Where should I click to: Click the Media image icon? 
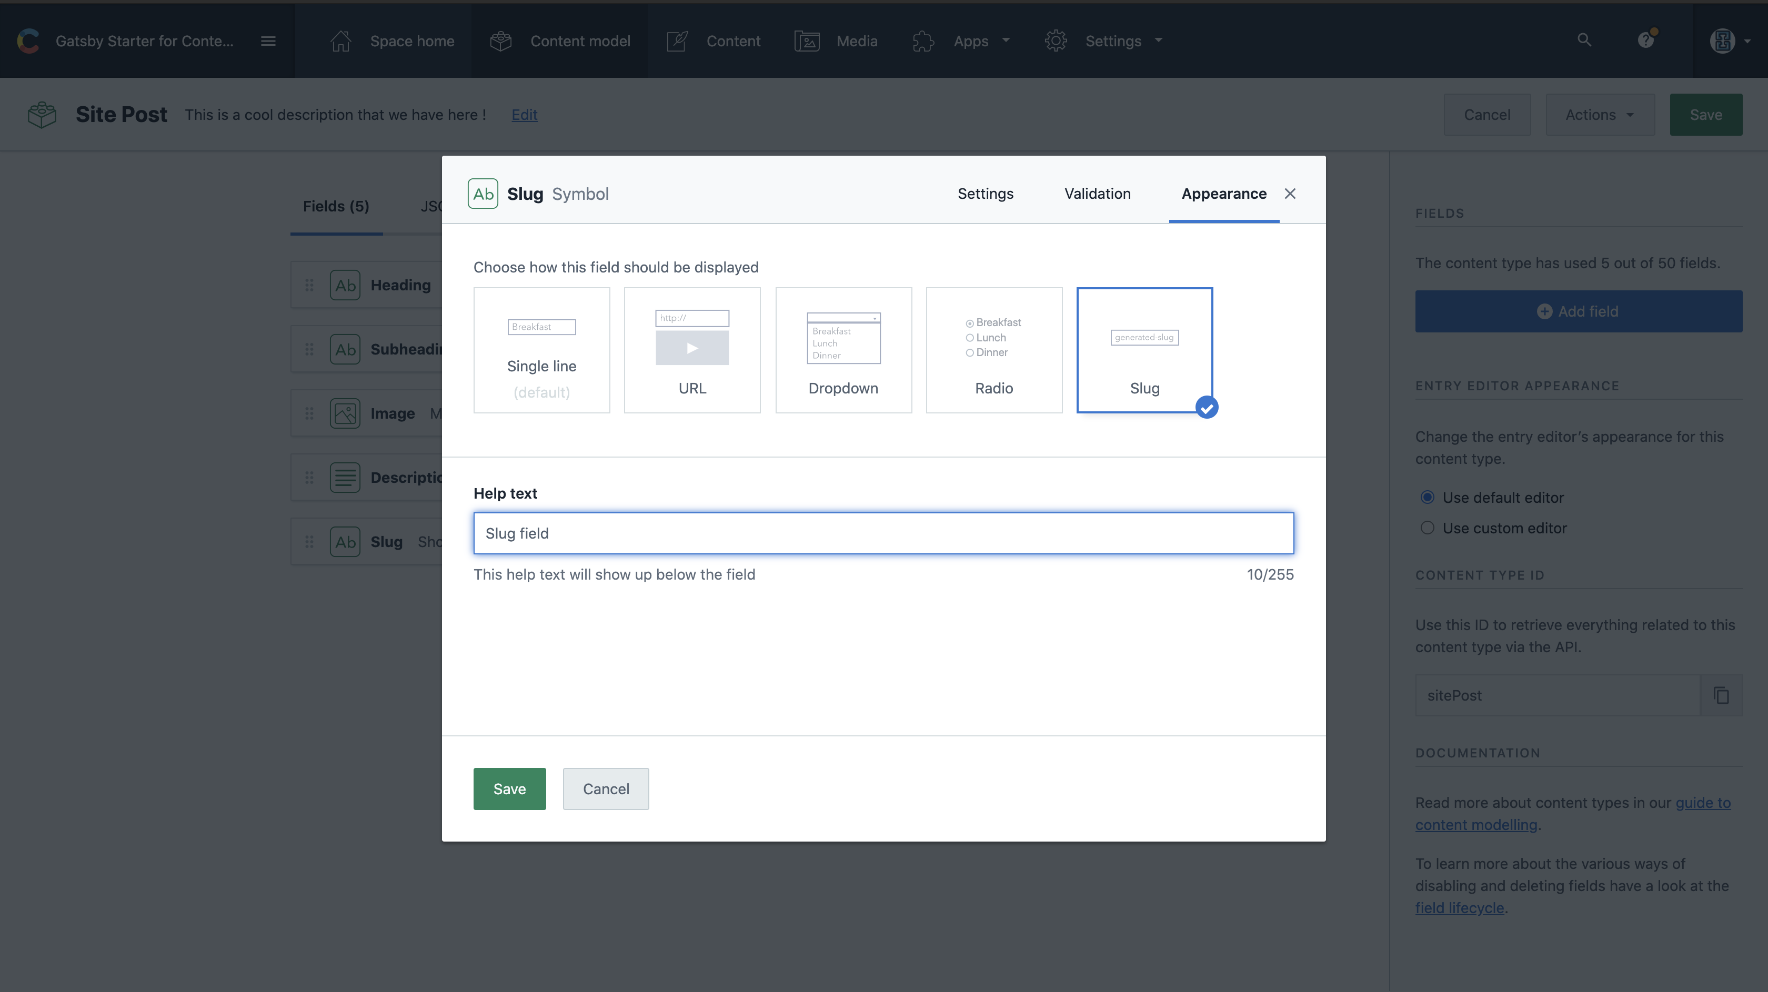click(807, 41)
